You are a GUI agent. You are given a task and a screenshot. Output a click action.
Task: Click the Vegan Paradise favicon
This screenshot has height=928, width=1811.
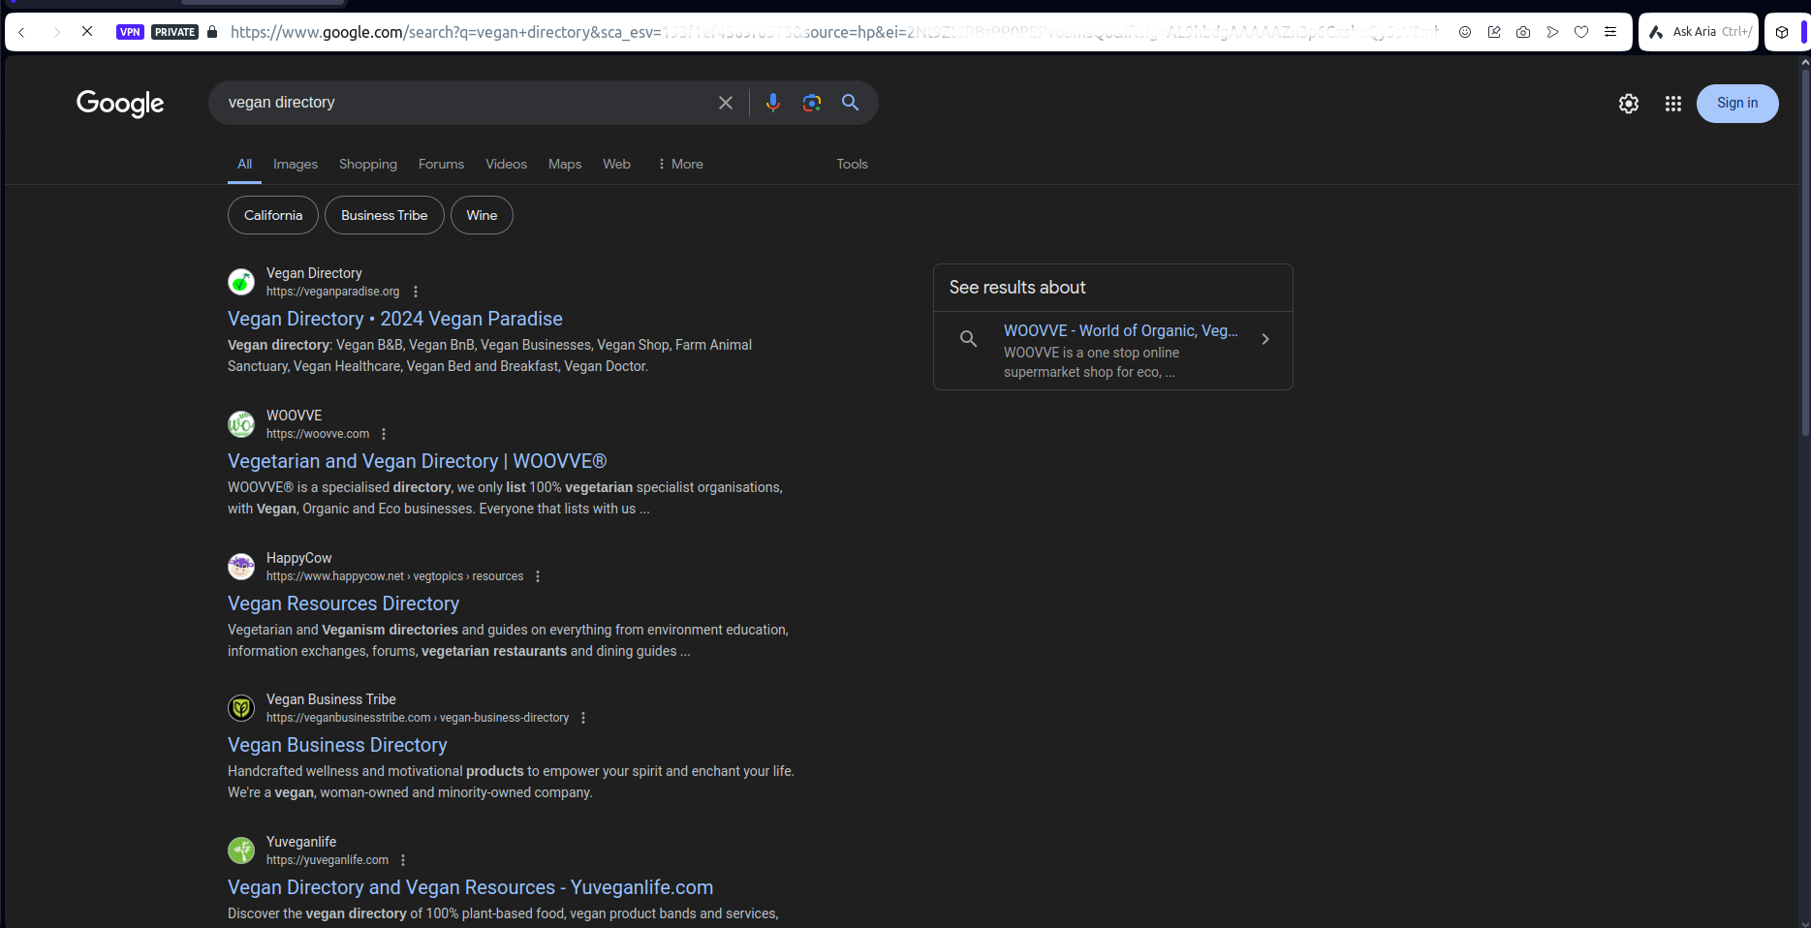[x=241, y=282]
